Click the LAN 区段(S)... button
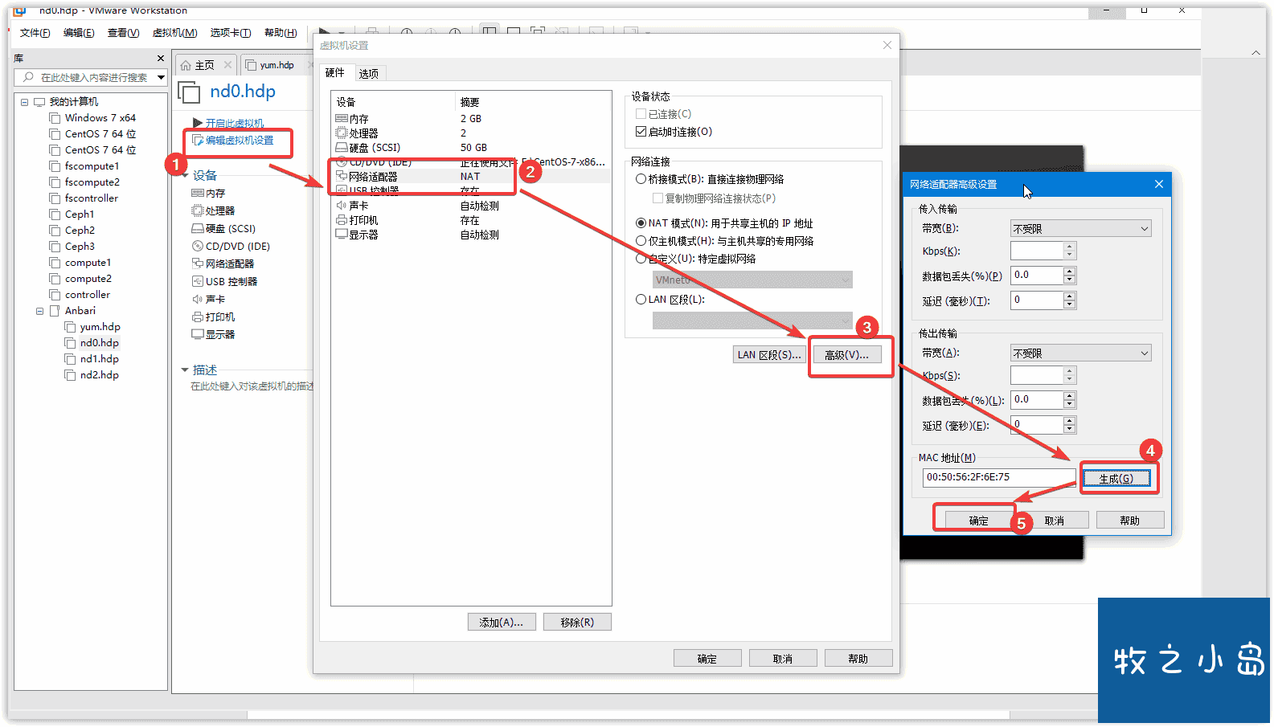The image size is (1274, 727). [x=768, y=354]
